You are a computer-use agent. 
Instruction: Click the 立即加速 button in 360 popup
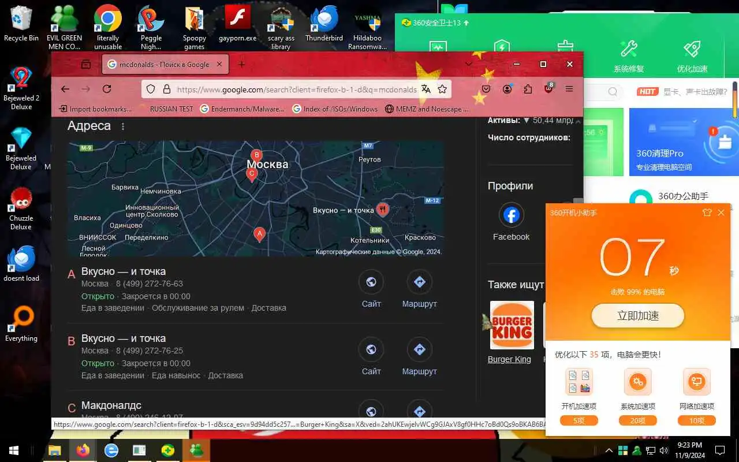click(638, 316)
